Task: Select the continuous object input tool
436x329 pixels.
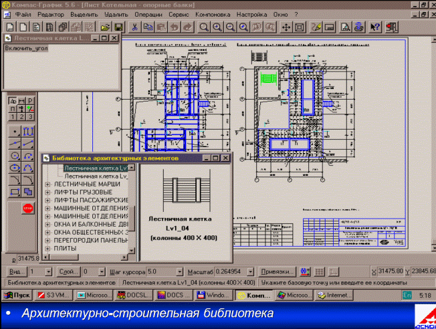Action: pos(28,132)
